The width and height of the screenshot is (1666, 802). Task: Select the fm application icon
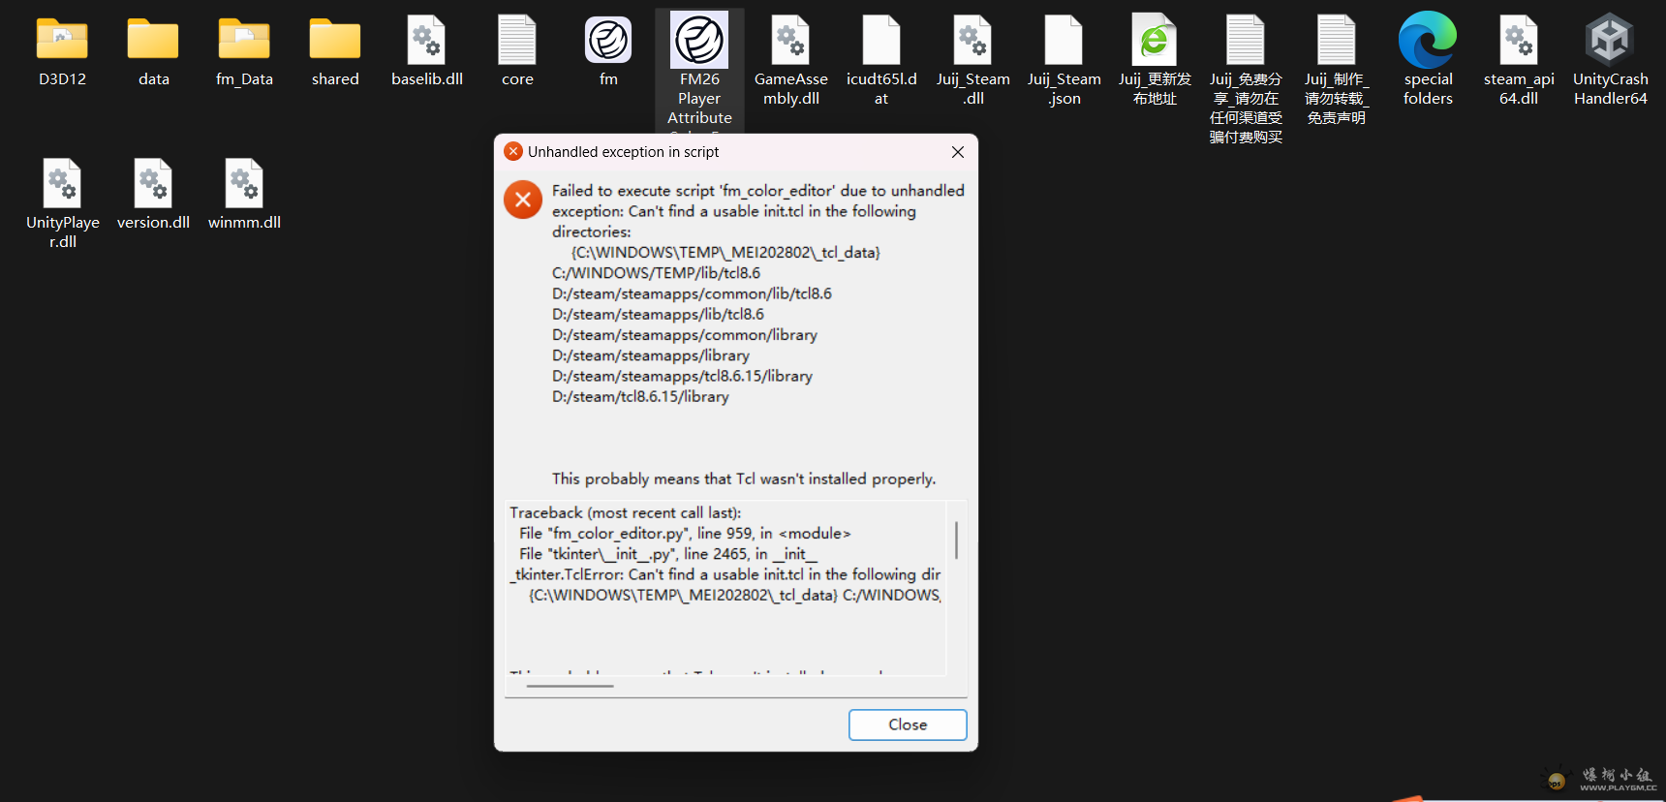coord(608,41)
